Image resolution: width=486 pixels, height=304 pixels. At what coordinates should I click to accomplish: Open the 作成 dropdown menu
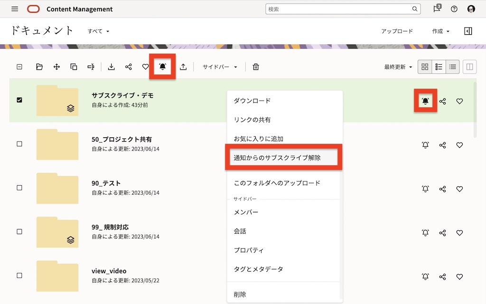click(x=440, y=31)
